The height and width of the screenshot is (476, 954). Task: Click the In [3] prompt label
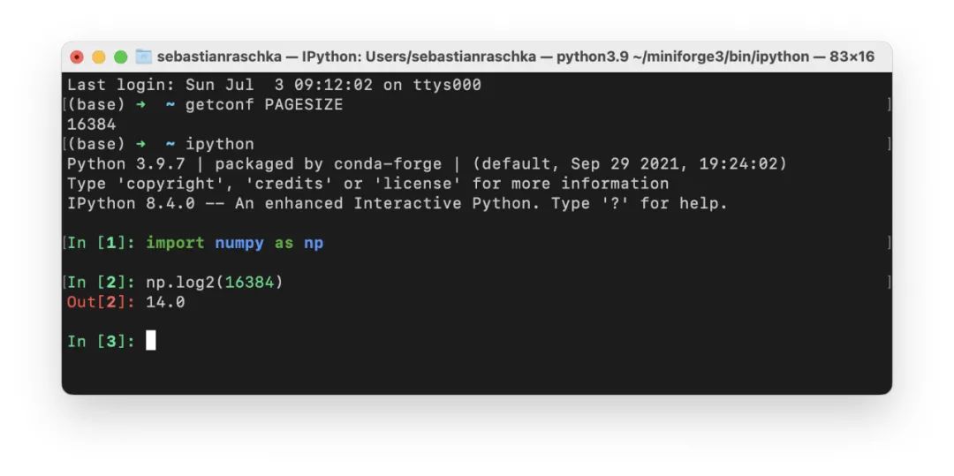click(101, 341)
